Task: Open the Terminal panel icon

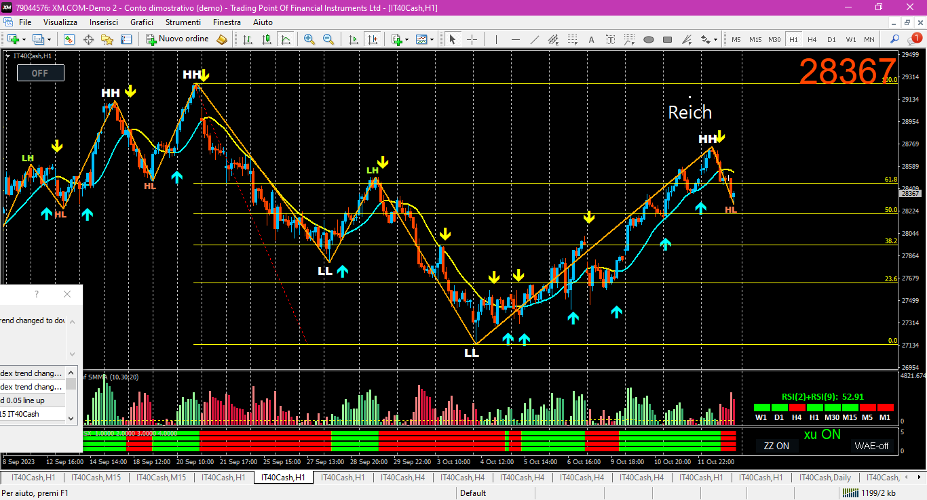Action: click(x=126, y=39)
